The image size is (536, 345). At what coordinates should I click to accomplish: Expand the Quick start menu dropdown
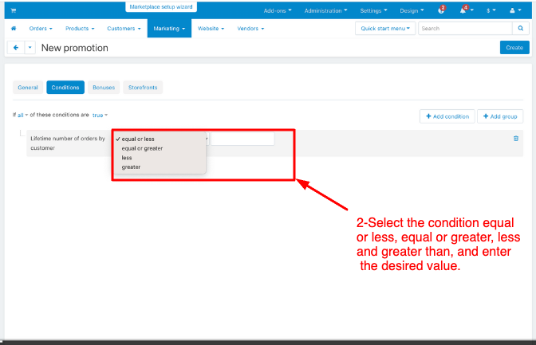(386, 29)
